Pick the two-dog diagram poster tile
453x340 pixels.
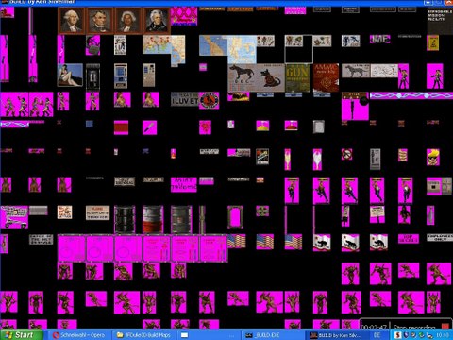click(x=257, y=77)
